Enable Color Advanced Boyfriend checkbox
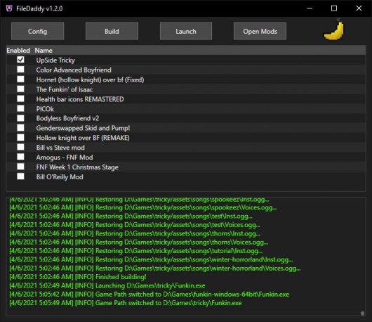Screen dimensions: 372x322 (x=20, y=70)
